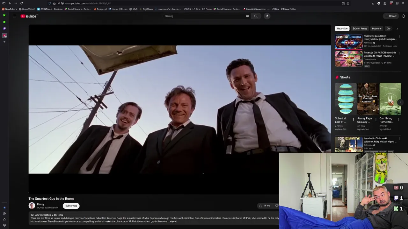This screenshot has height=229, width=408.
Task: Open the browser downloads icon
Action: pyautogui.click(x=373, y=3)
